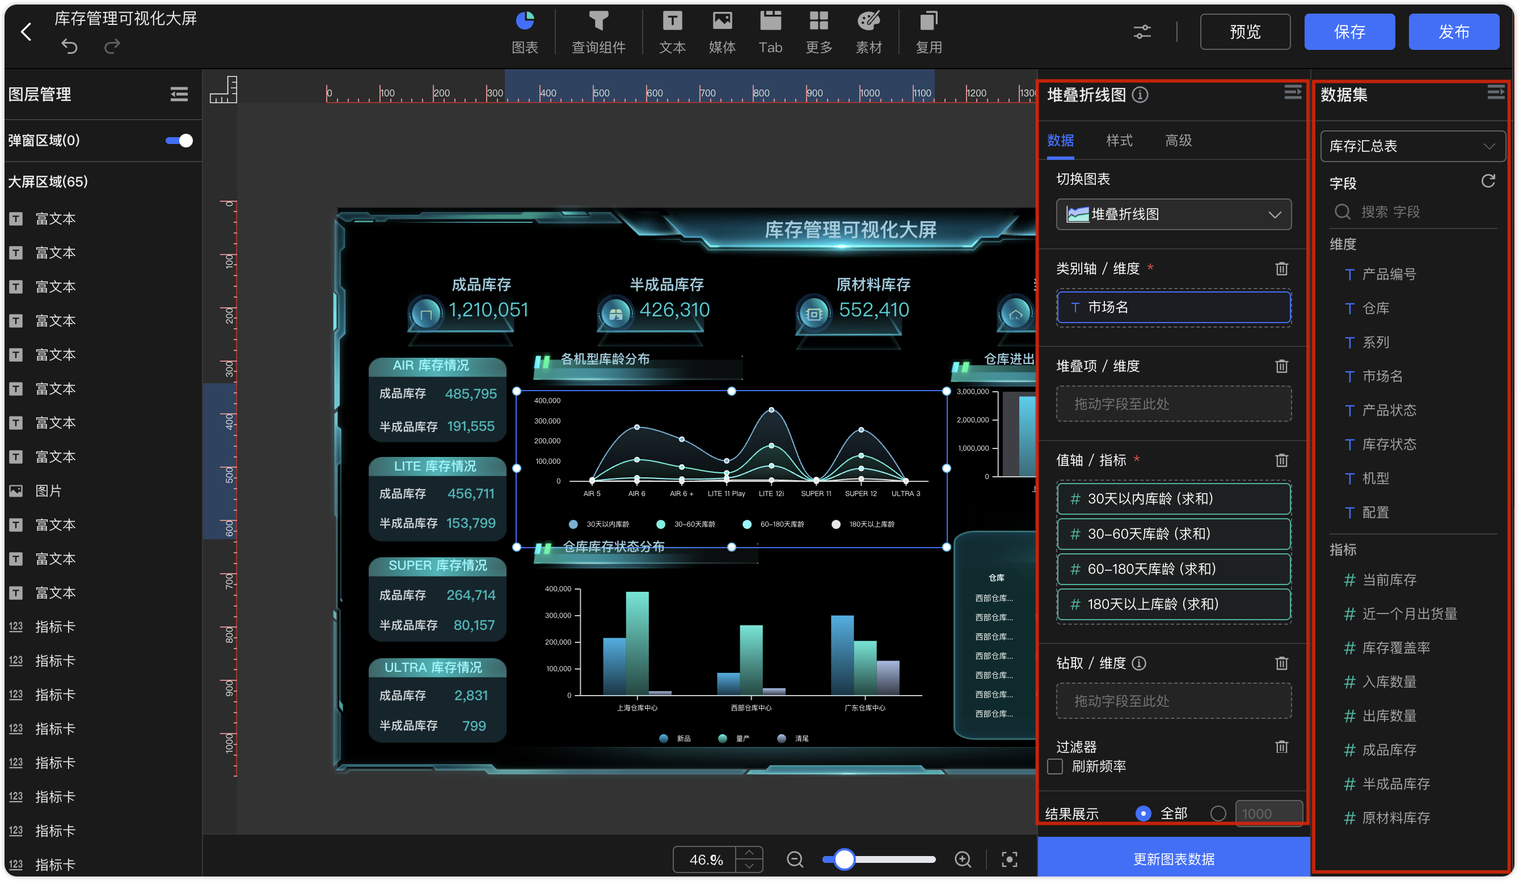Adjust the zoom slider at the bottom
This screenshot has height=881, width=1519.
pos(844,859)
